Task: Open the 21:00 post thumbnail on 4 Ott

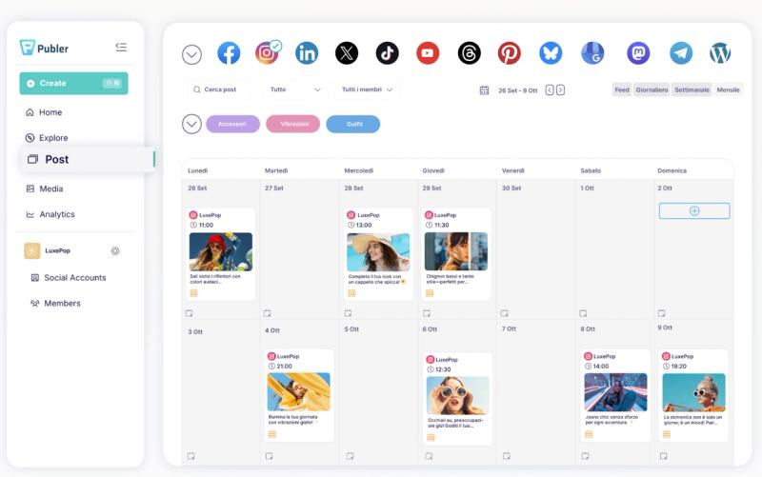Action: pos(298,392)
